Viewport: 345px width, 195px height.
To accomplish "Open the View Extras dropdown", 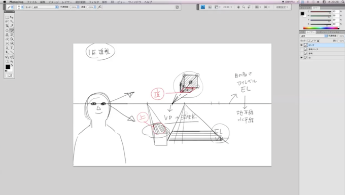I will (217, 7).
